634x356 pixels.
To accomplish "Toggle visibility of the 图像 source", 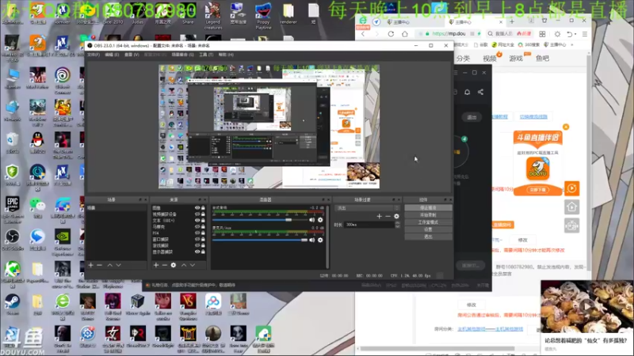I will coord(197,208).
